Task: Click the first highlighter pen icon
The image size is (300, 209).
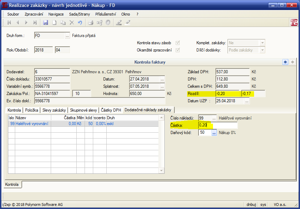Action: (119, 22)
